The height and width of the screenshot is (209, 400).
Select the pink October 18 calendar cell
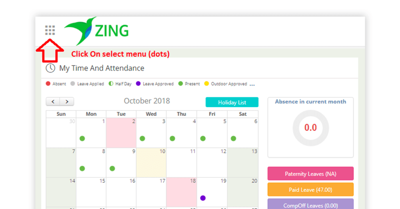coord(181,192)
